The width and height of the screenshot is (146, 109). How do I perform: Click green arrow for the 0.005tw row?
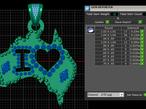[x=142, y=64]
